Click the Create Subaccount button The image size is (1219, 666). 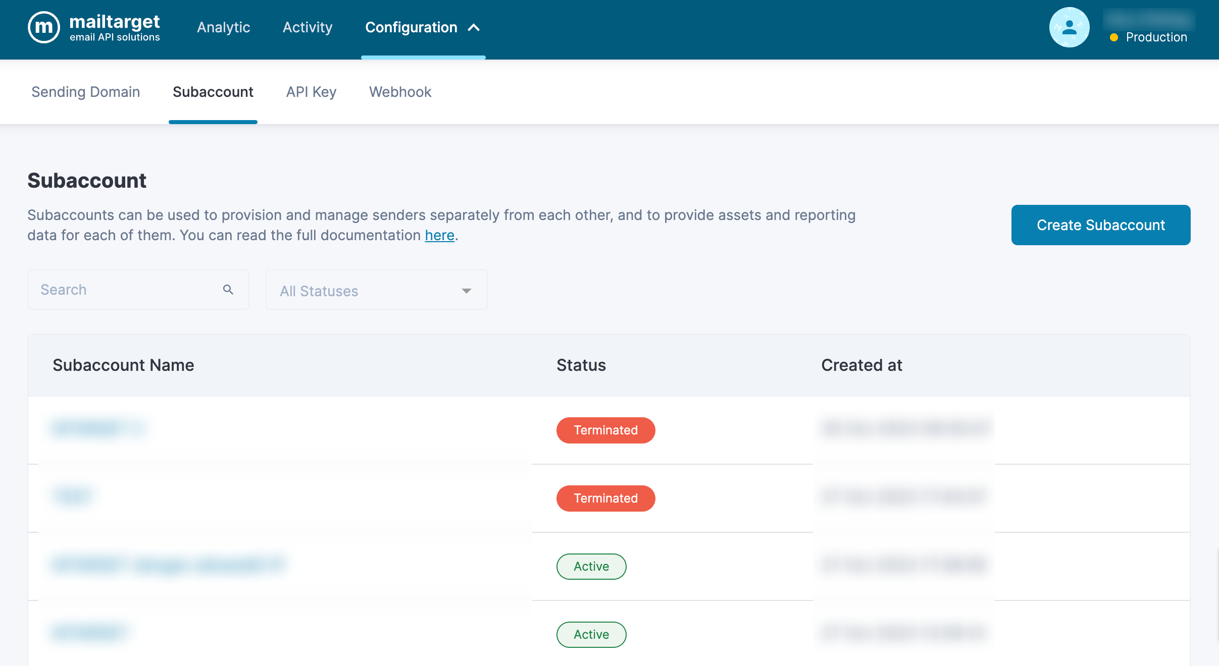1100,225
